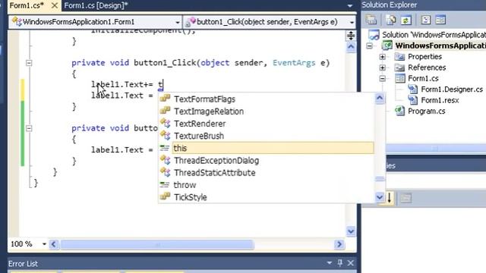Click the property pages icon in Properties panel
The height and width of the screenshot is (273, 486).
point(406,198)
